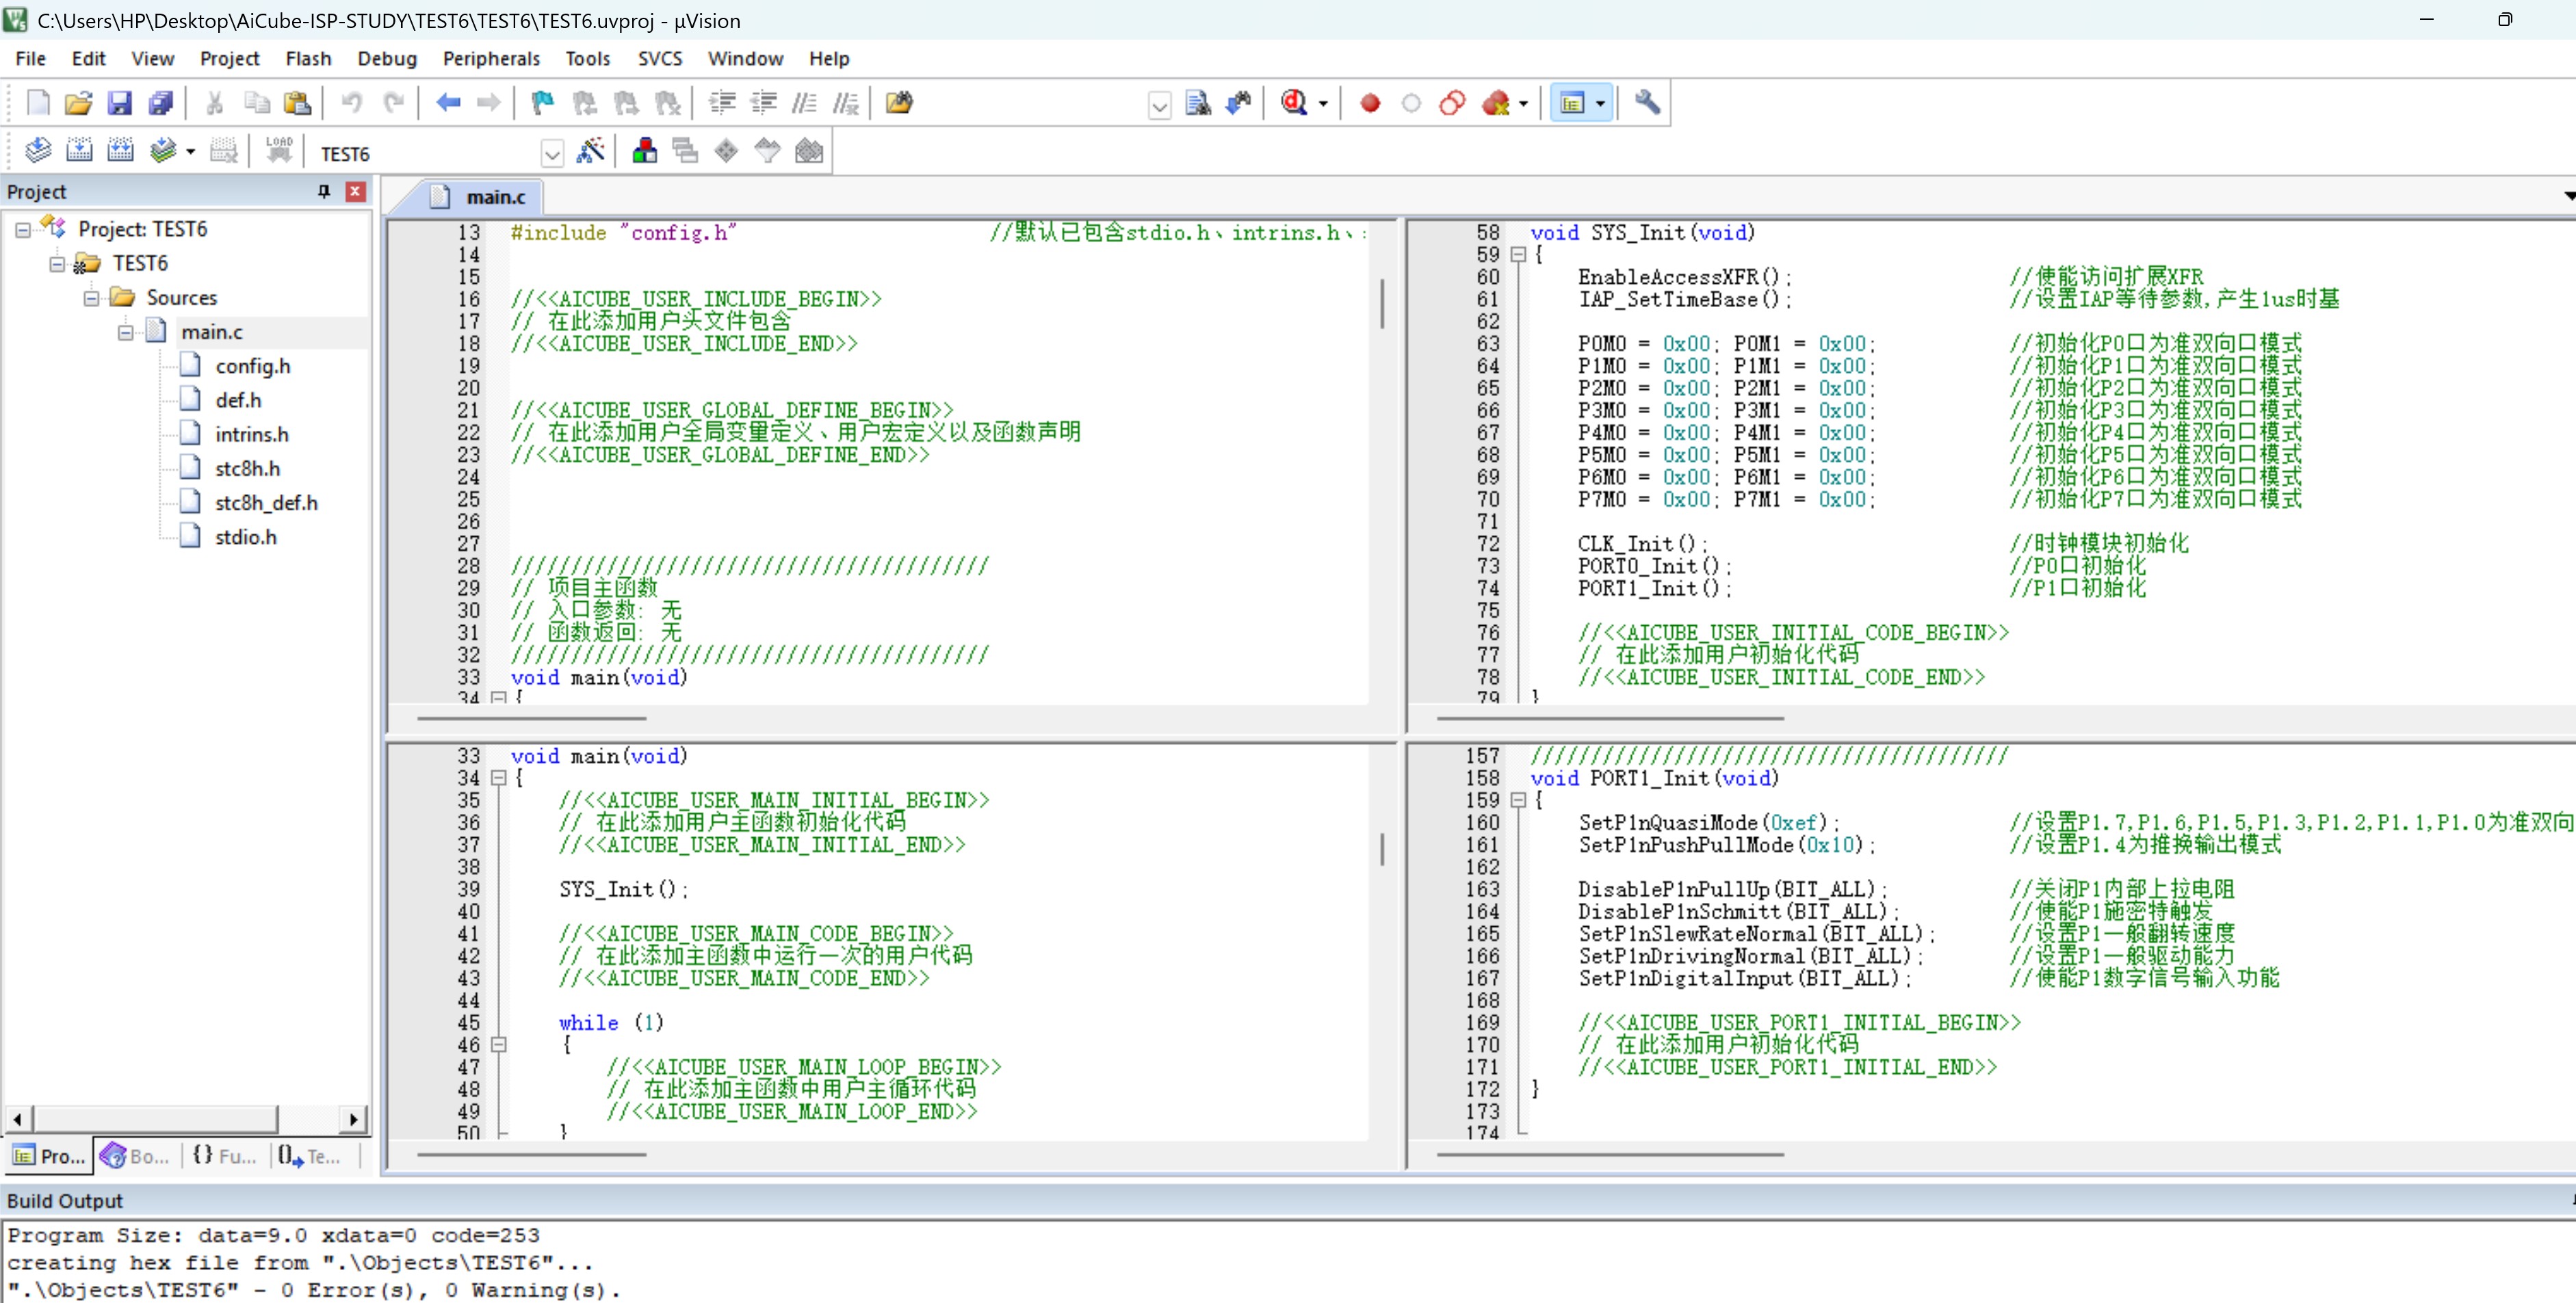Open the Debug menu
The image size is (2576, 1303).
387,58
